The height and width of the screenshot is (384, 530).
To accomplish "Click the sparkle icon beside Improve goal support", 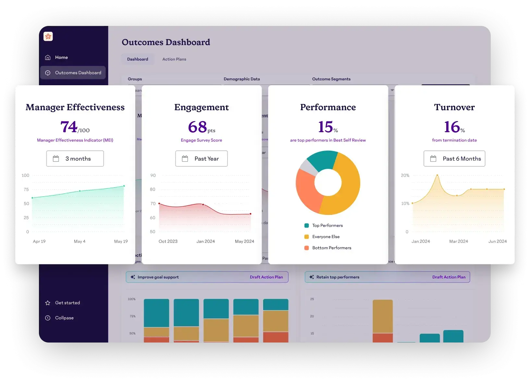I will 133,277.
